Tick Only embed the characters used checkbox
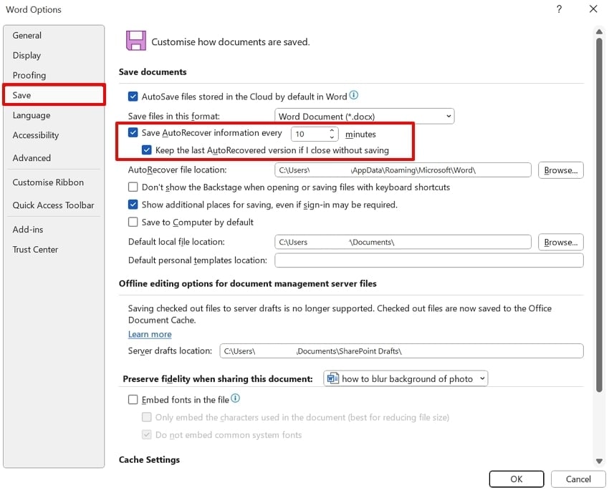 point(146,417)
